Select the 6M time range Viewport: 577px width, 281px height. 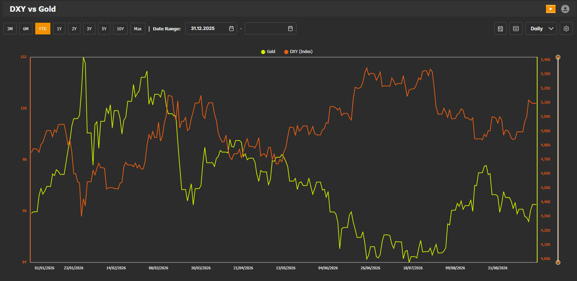pos(26,29)
